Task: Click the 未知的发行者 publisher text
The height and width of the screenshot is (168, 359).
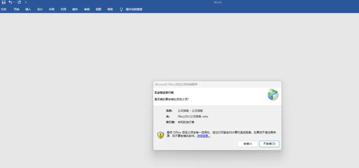Action: pos(186,122)
